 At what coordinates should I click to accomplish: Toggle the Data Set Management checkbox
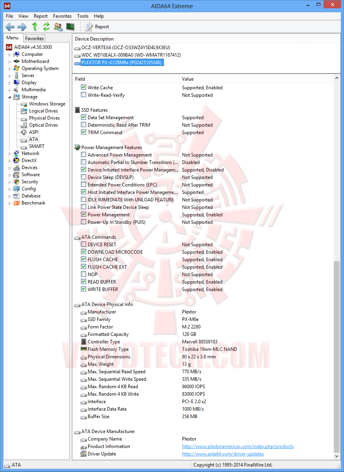(x=83, y=117)
